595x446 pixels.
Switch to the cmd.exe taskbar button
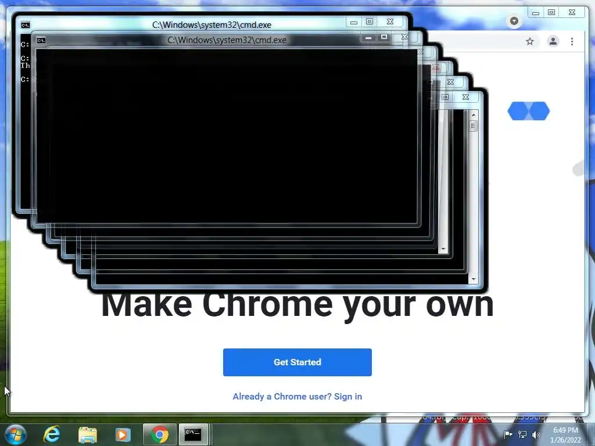(x=193, y=434)
